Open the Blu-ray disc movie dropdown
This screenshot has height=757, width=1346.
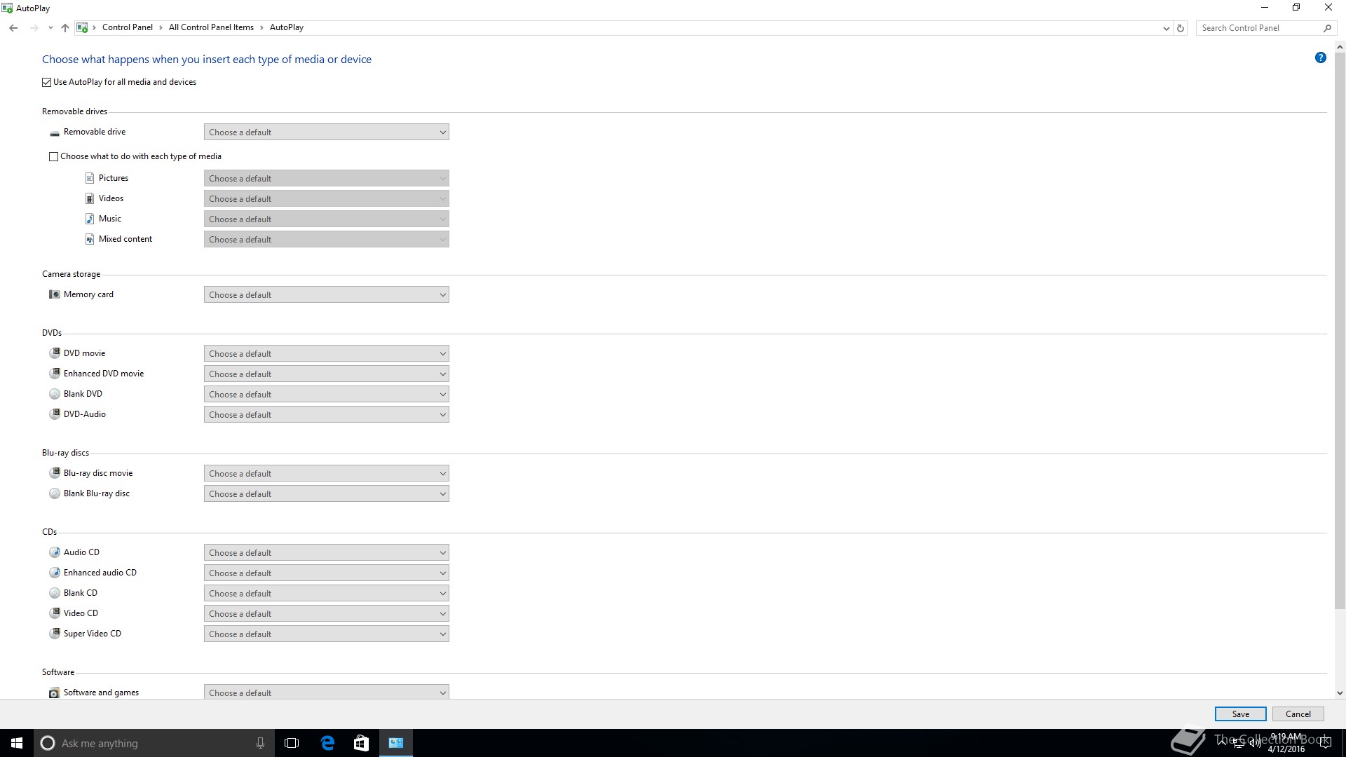pos(327,474)
